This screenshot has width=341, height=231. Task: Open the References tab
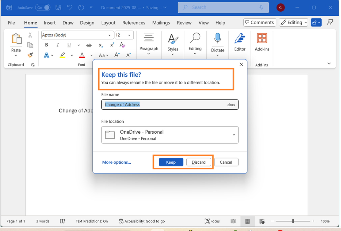(134, 23)
